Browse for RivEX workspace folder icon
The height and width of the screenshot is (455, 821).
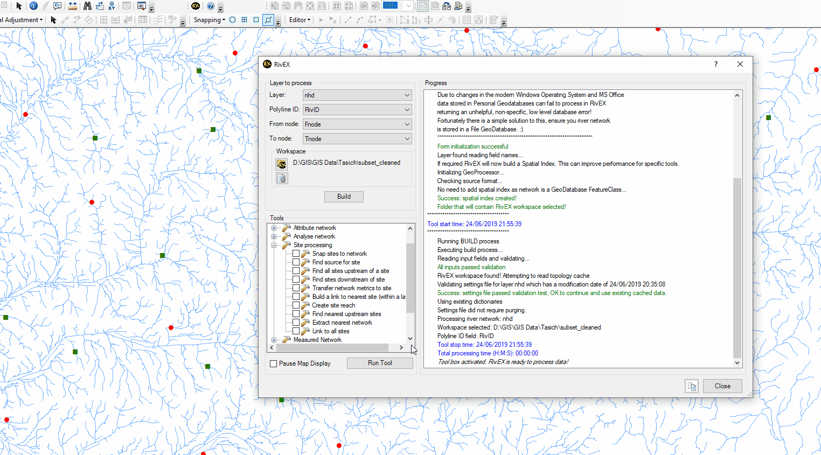pos(281,164)
